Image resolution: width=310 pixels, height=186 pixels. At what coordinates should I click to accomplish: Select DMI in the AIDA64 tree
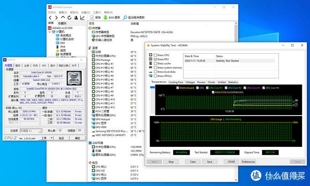click(x=62, y=43)
